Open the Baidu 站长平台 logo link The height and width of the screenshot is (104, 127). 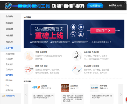116,6
